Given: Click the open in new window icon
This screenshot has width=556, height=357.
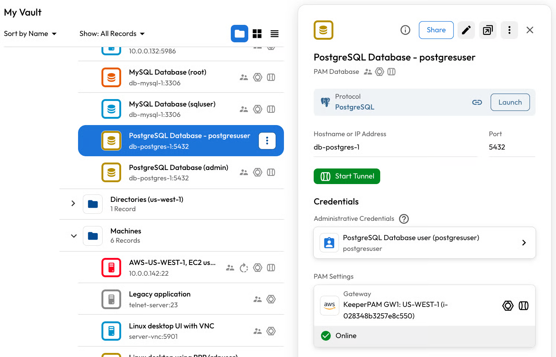Looking at the screenshot, I should (x=488, y=30).
